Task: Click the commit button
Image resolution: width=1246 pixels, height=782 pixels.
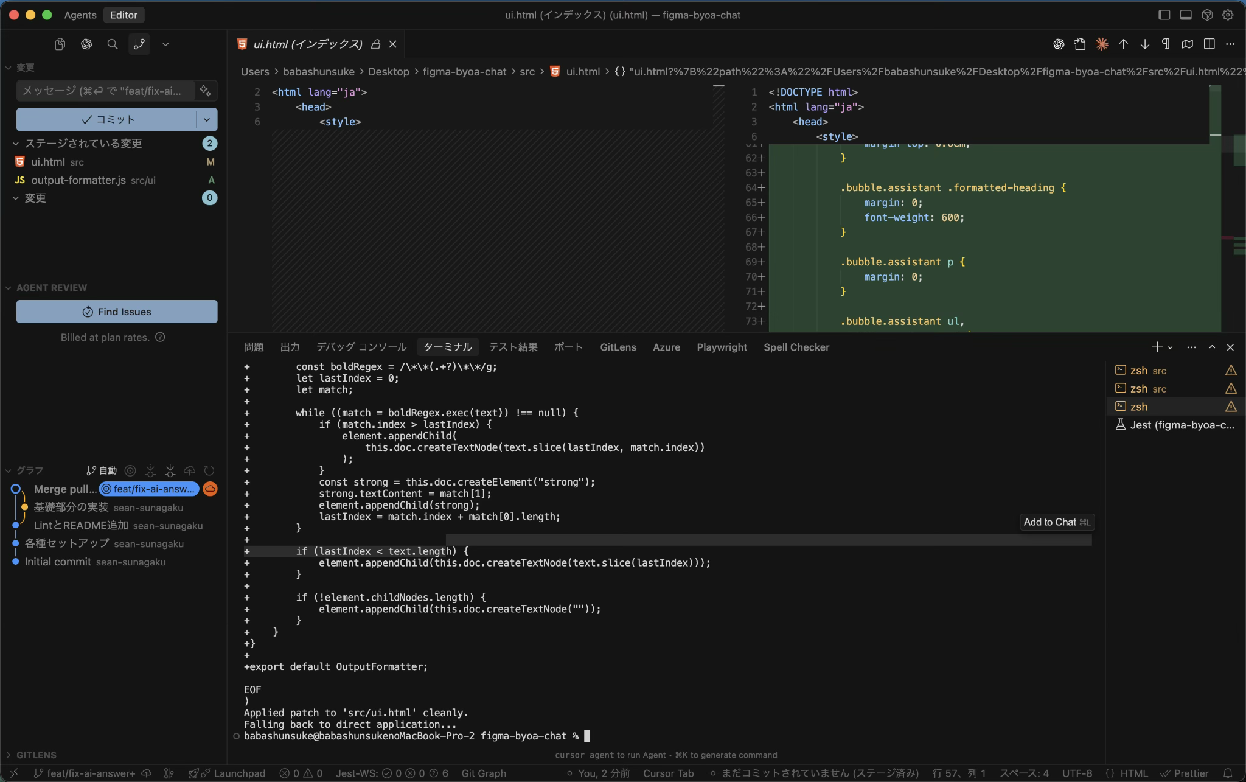Action: click(x=107, y=119)
